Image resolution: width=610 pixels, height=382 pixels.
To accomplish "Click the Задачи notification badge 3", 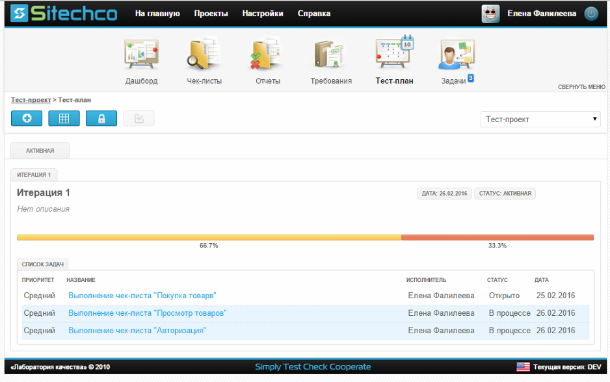I will click(471, 78).
